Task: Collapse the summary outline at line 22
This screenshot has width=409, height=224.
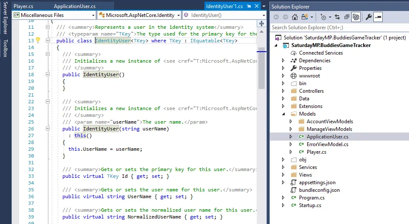Action: [x=48, y=101]
